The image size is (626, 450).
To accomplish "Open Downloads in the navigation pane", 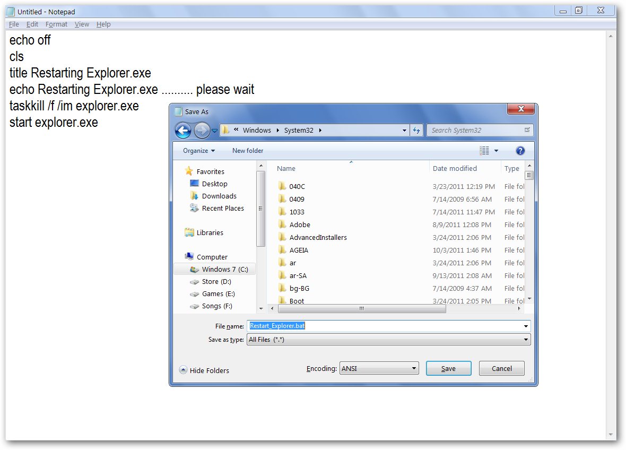I will click(x=214, y=196).
